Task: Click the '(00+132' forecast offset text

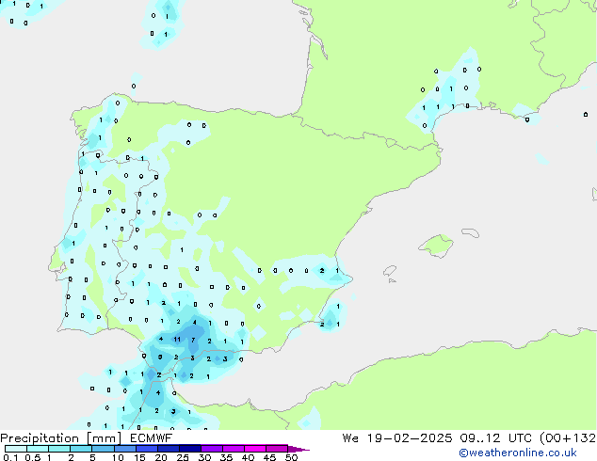Action: 568,438
